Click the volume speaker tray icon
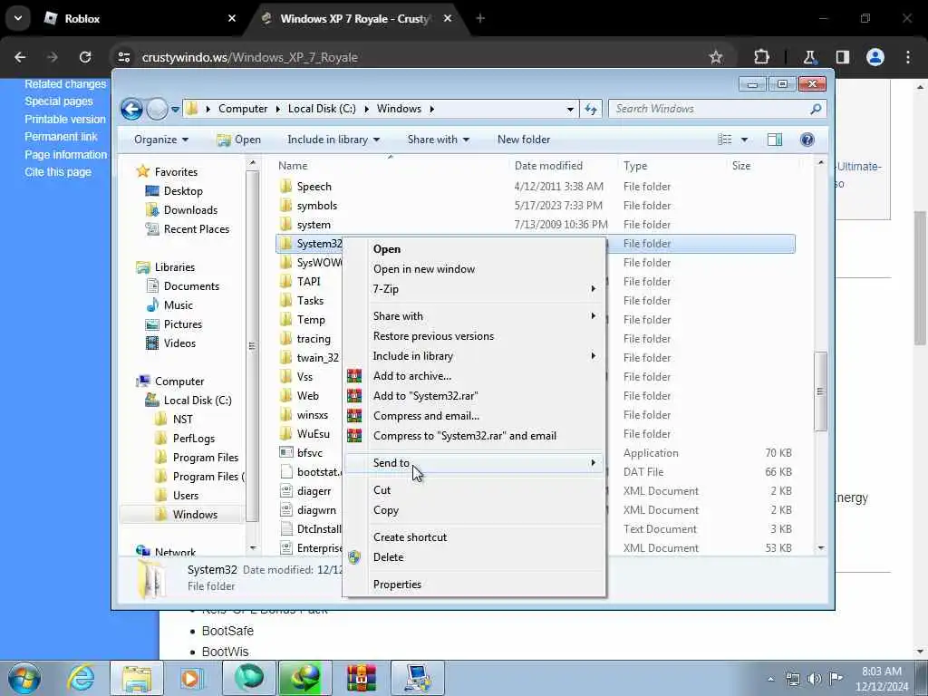Screen dimensions: 928x696 pos(814,679)
